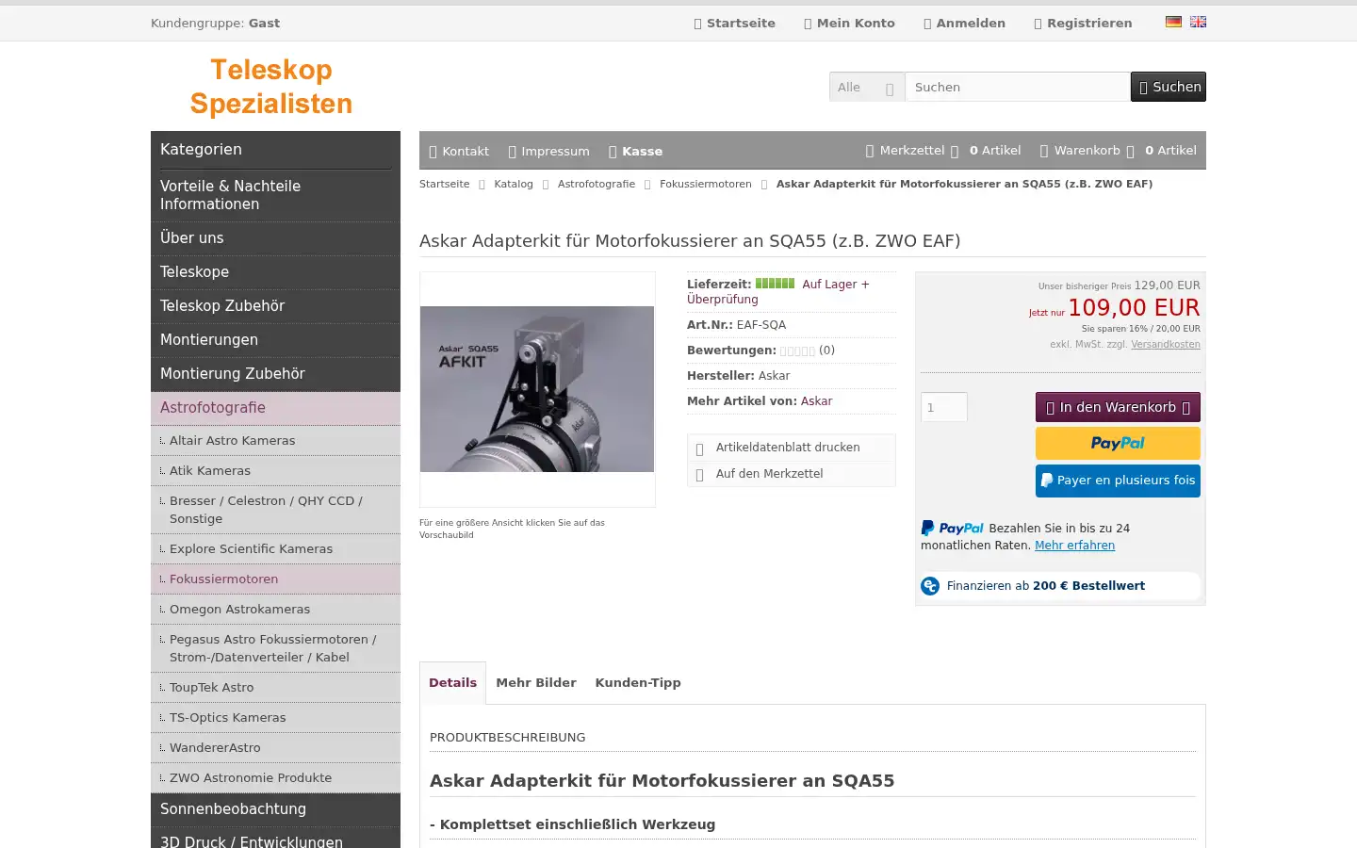Screen dimensions: 1357x848
Task: Open the Versandkosten link
Action: [1166, 345]
